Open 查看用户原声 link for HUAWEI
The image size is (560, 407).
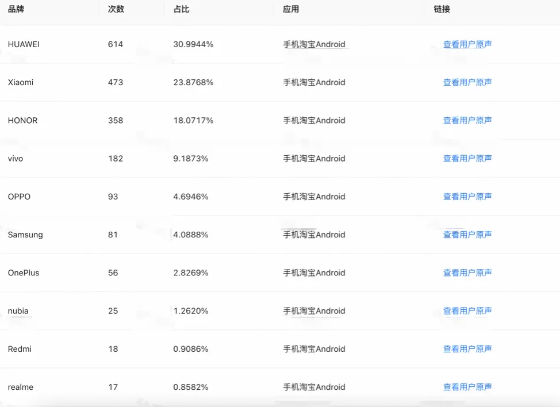click(x=467, y=44)
